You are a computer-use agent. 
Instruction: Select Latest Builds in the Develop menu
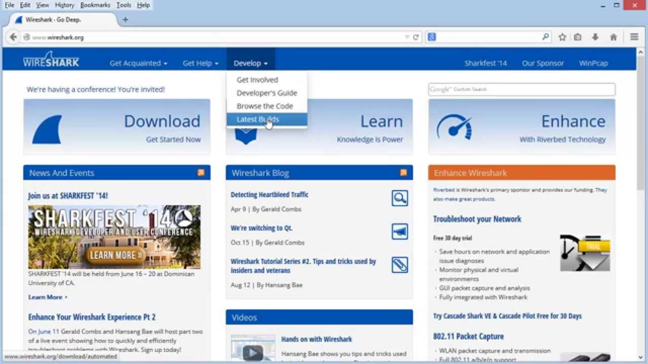pos(267,119)
